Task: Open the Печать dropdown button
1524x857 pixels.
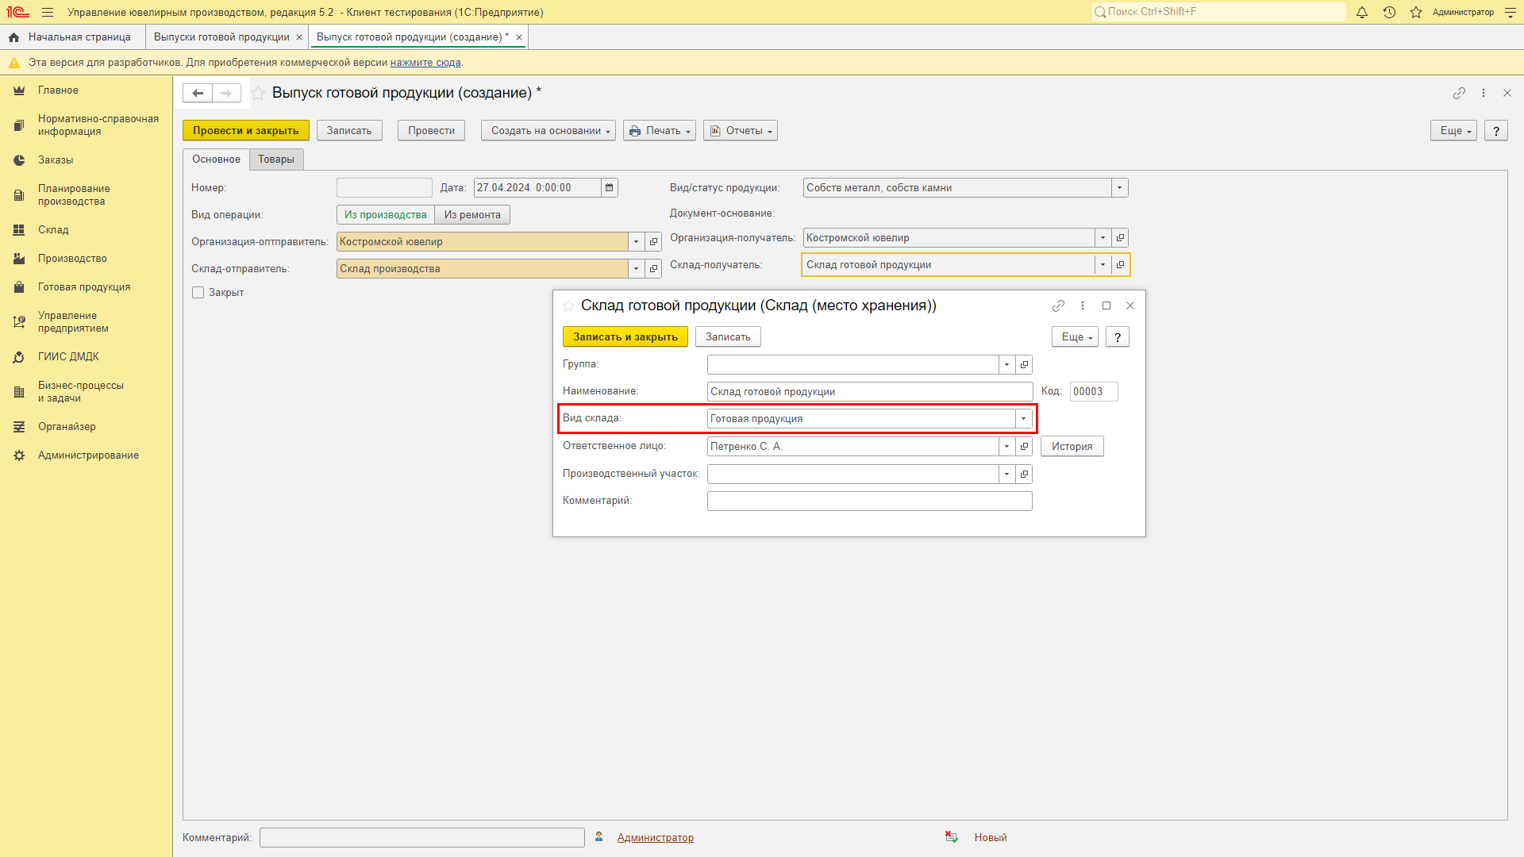Action: click(x=660, y=131)
